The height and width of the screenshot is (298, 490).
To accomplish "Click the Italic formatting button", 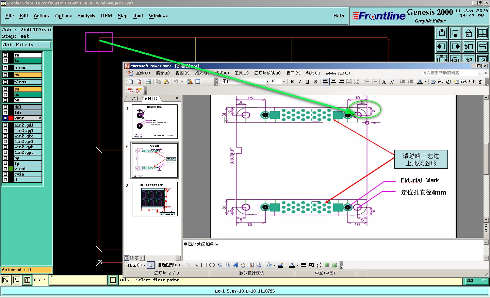I will coord(300,82).
